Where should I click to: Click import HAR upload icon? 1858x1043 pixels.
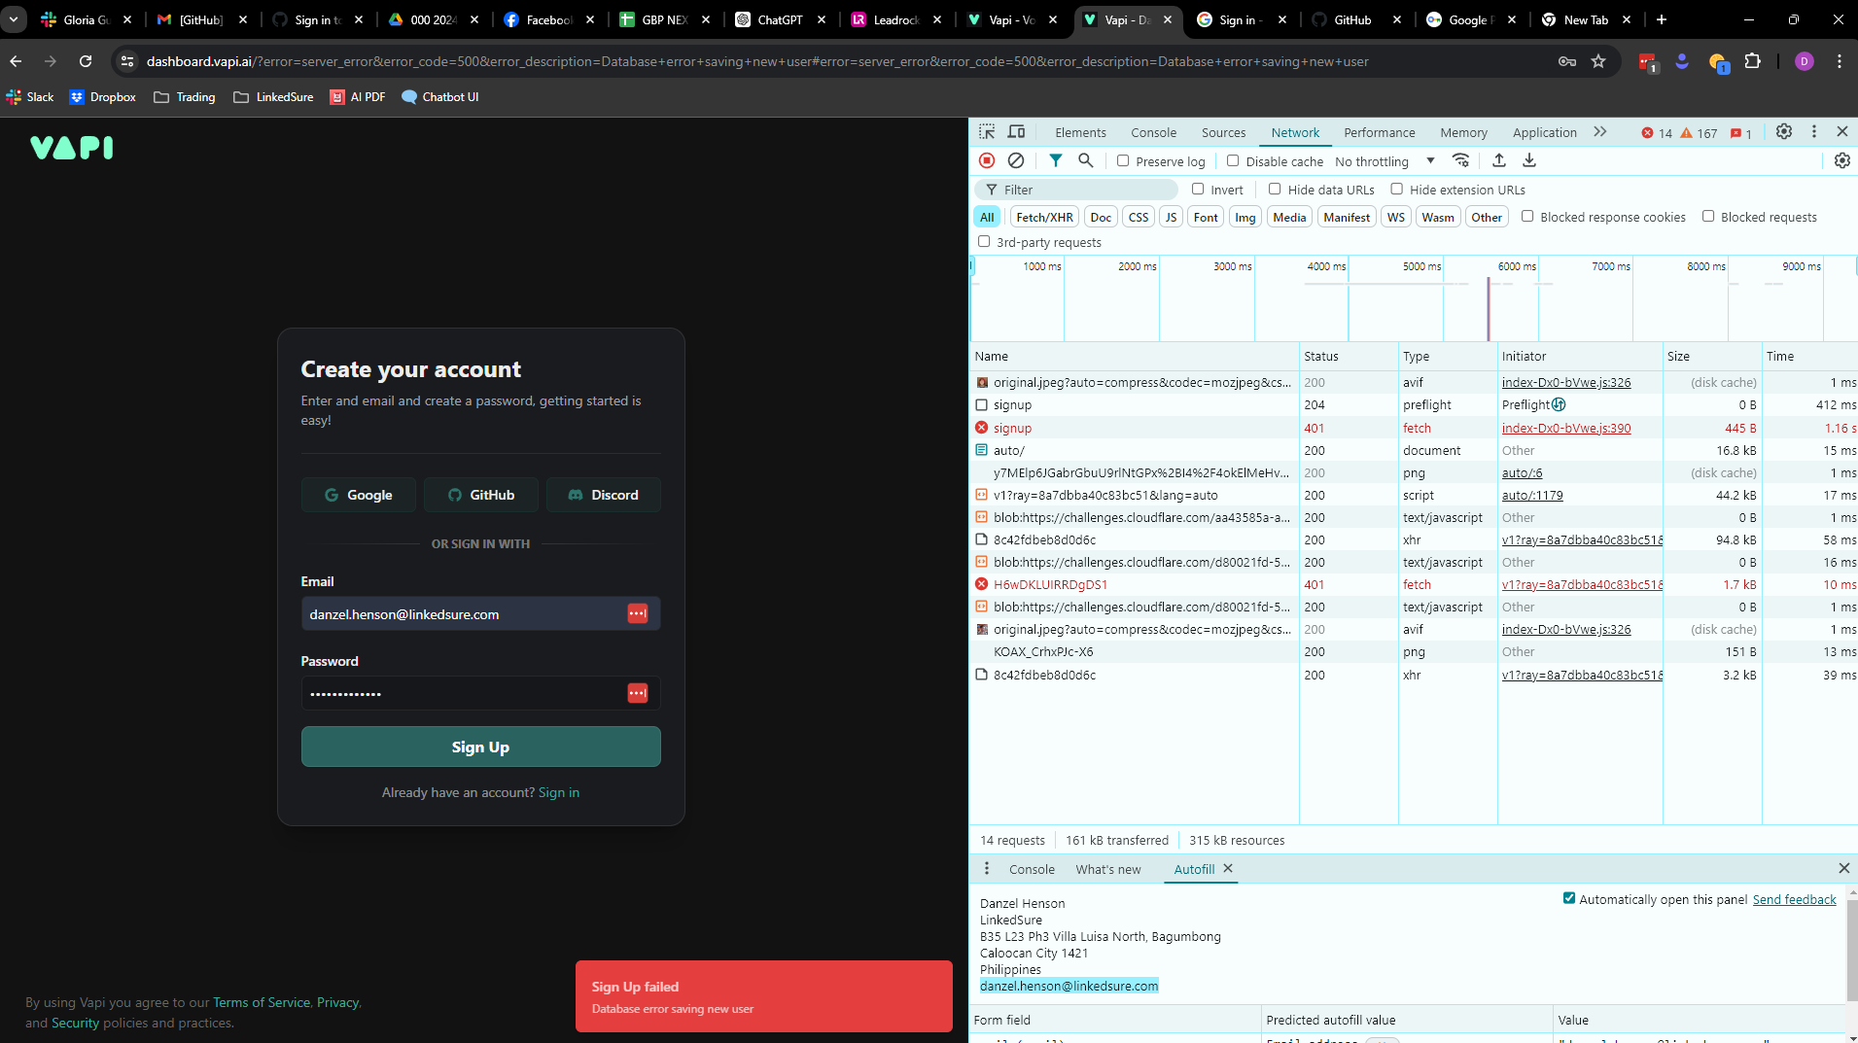coord(1499,160)
